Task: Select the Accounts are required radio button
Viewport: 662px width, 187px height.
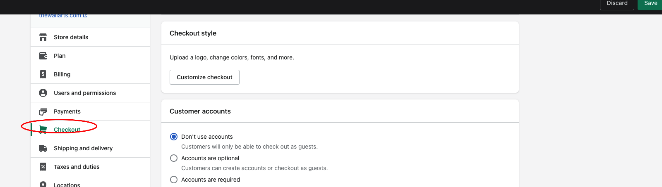Action: (x=174, y=180)
